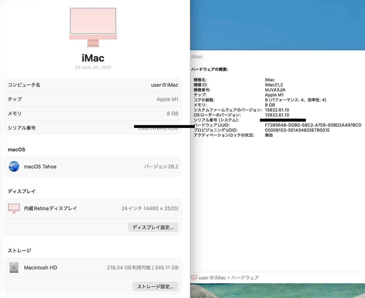Click the computer name value userのiMac

(165, 85)
